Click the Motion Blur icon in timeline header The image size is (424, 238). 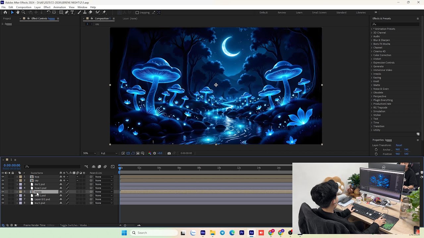(105, 167)
